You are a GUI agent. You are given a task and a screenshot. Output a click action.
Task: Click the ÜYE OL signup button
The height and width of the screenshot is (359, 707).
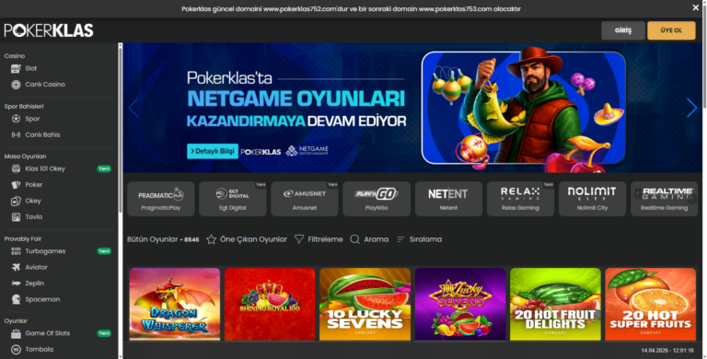[x=671, y=30]
